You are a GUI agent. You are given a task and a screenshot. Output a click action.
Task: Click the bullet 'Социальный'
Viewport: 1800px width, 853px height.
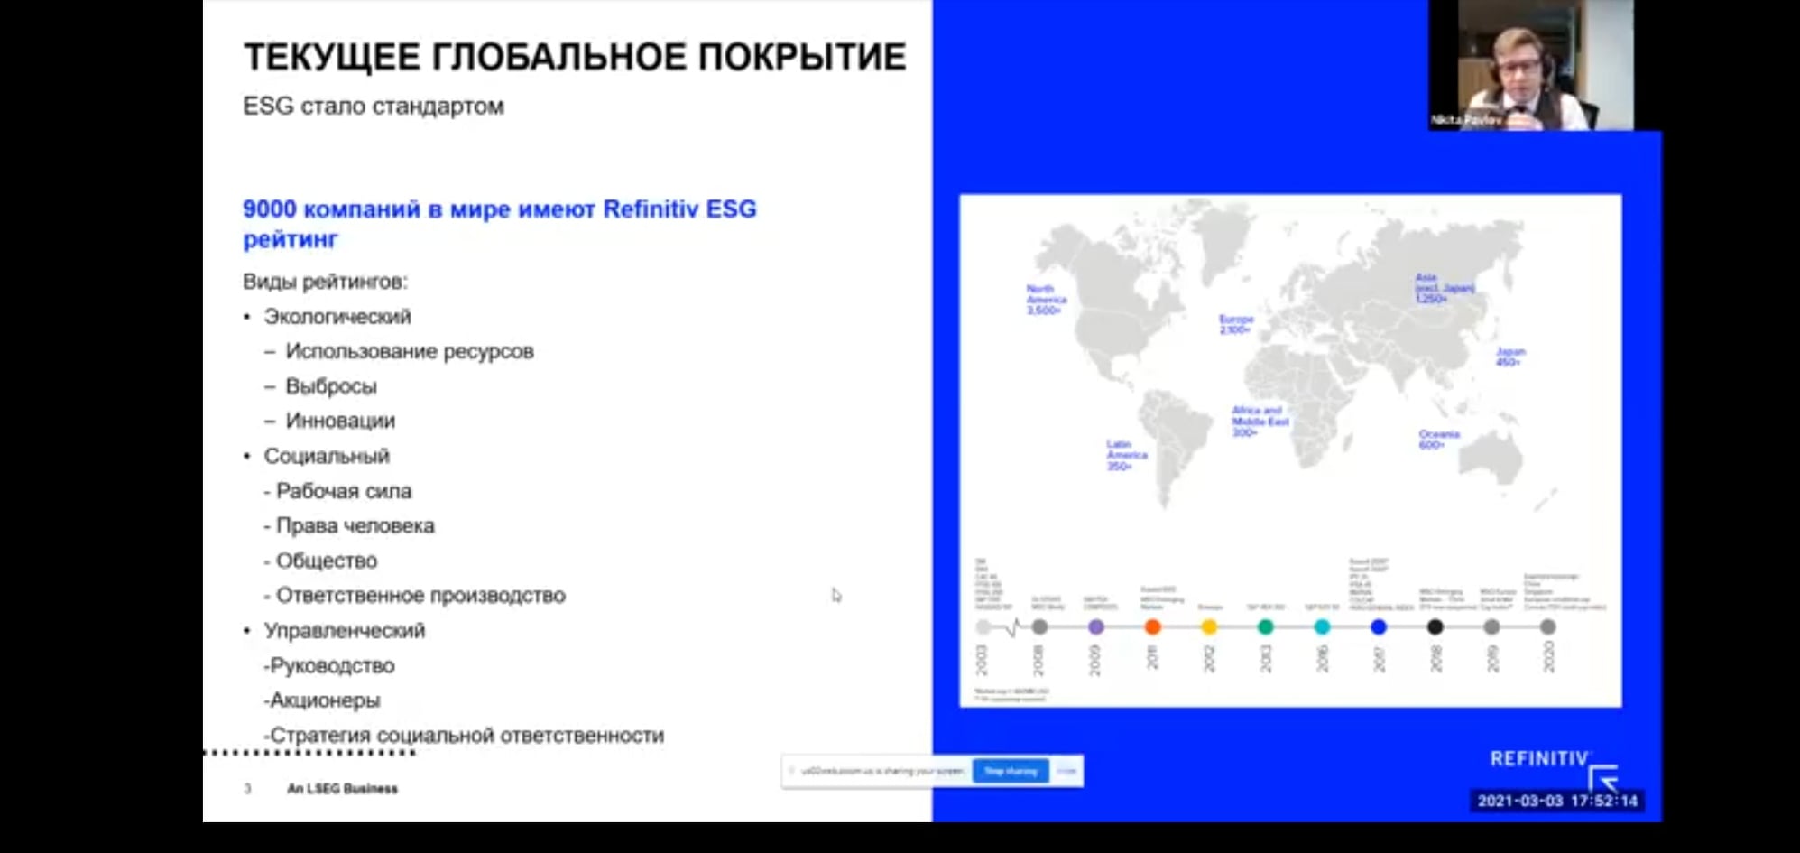327,456
